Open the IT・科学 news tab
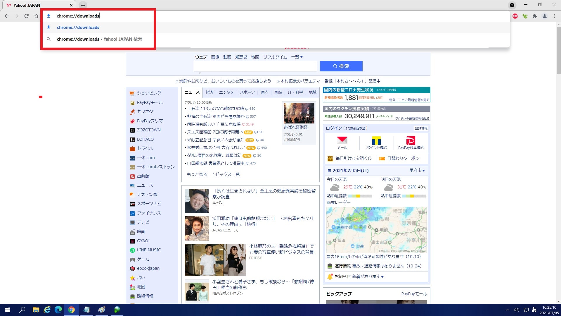561x316 pixels. (295, 92)
